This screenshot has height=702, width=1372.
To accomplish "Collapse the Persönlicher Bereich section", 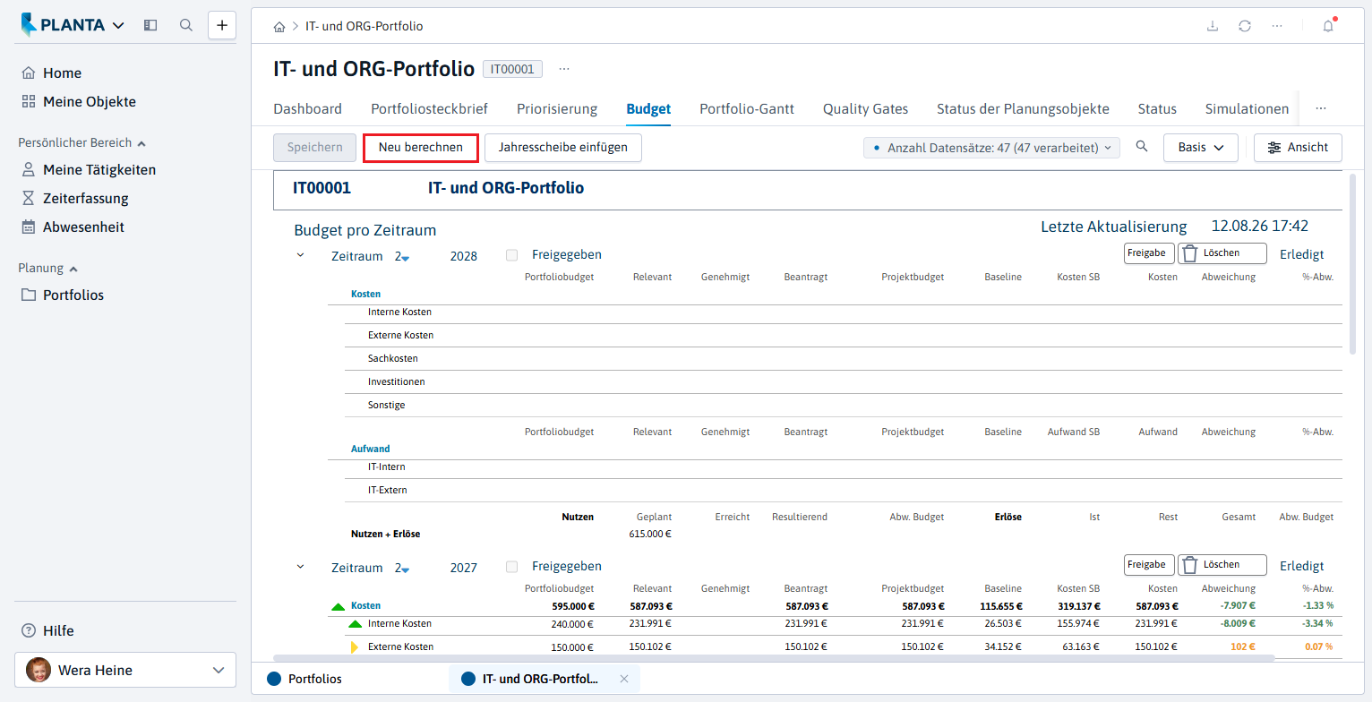I will coord(81,142).
